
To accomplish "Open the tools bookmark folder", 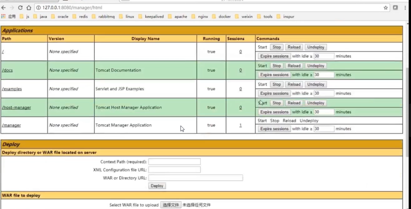I will click(x=264, y=16).
